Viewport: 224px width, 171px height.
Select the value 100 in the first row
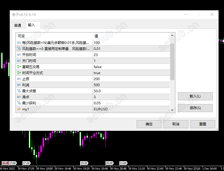pyautogui.click(x=97, y=43)
